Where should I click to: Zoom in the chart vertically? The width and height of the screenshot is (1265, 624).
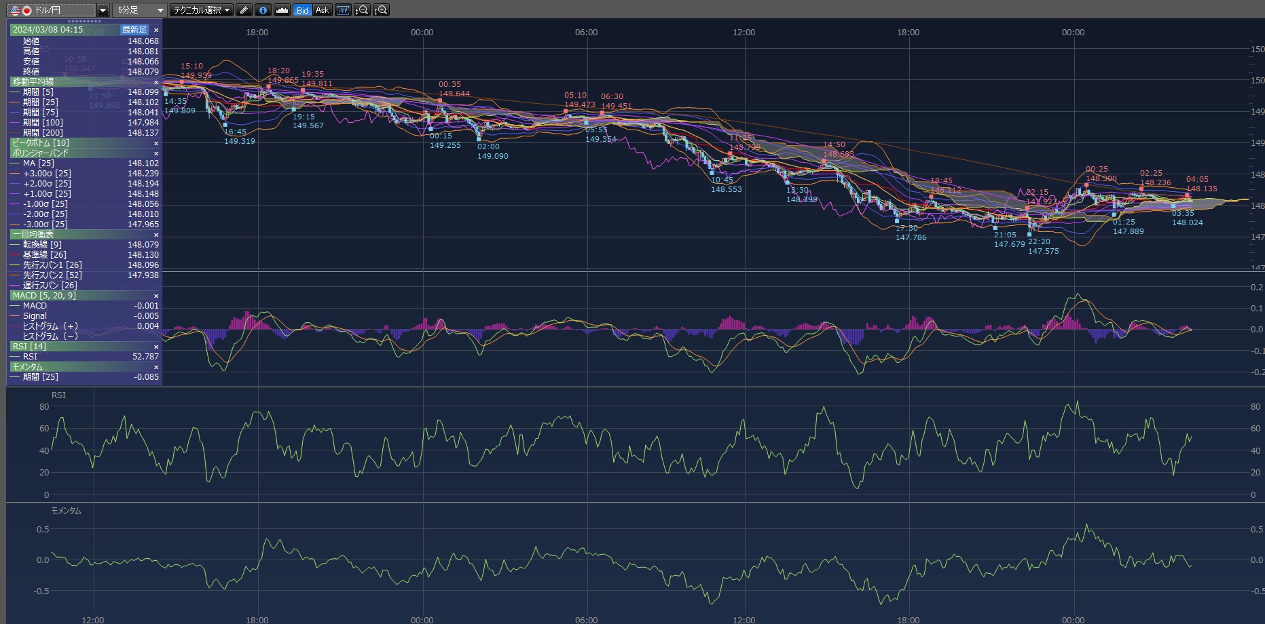coord(381,10)
